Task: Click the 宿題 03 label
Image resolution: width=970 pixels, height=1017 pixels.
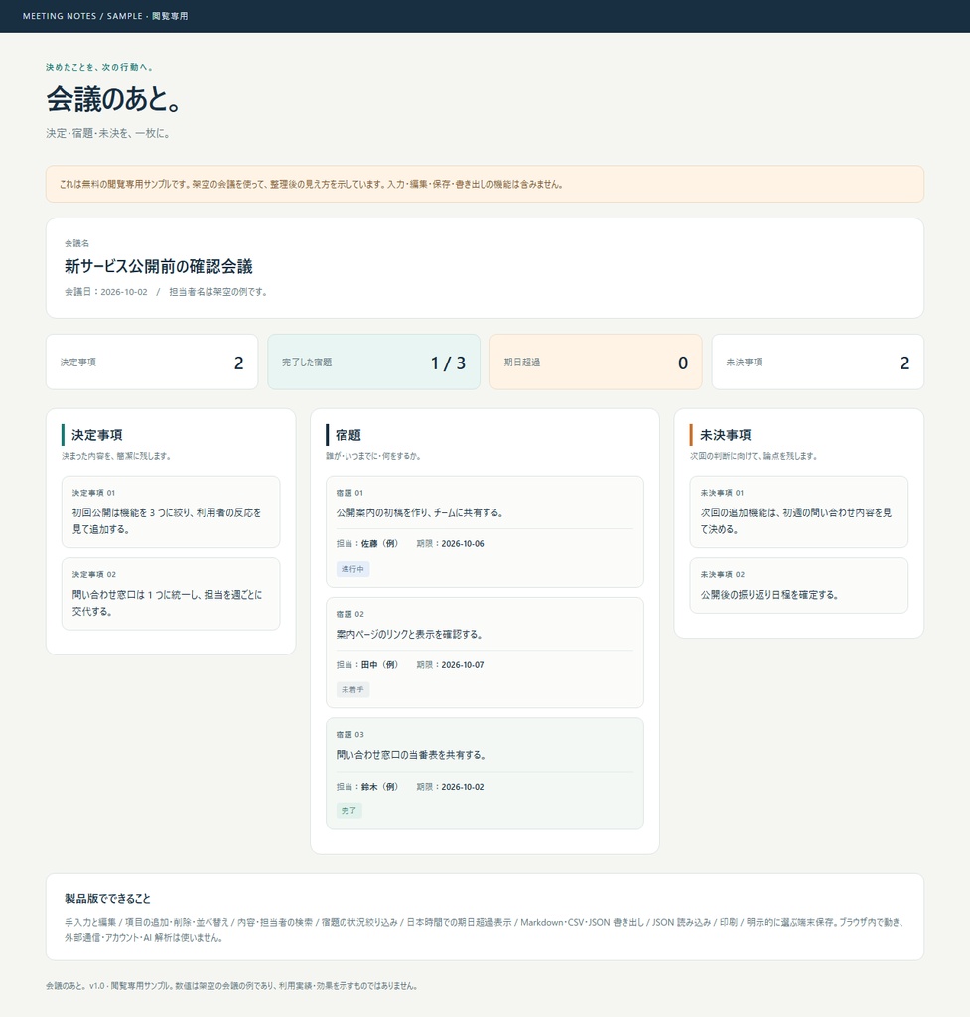Action: (349, 735)
